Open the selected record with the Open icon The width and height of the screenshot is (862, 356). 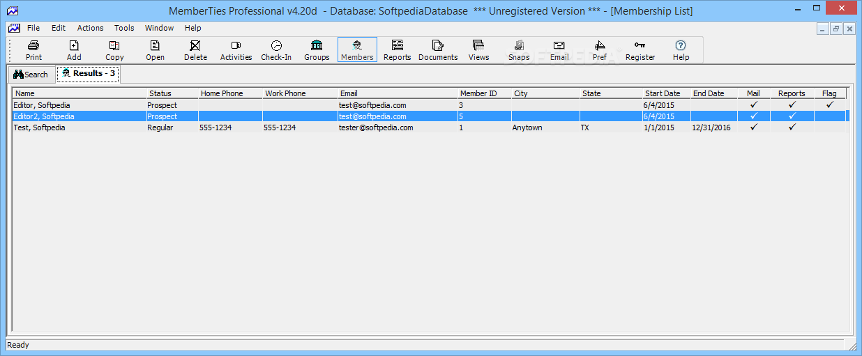(155, 50)
